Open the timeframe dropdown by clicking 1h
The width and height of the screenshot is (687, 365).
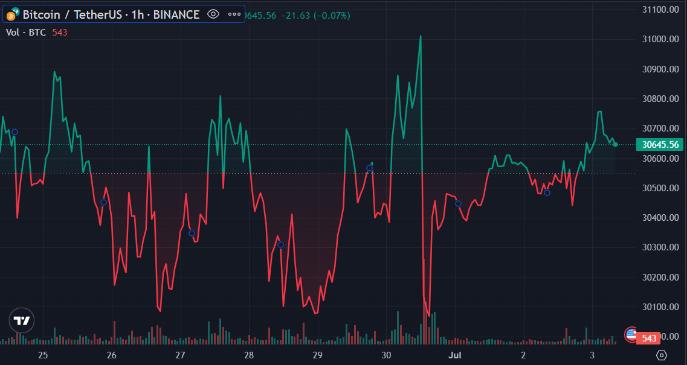(x=138, y=14)
